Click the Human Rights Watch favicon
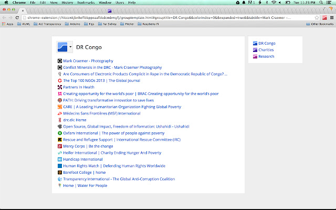336x210 pixels. click(x=59, y=166)
